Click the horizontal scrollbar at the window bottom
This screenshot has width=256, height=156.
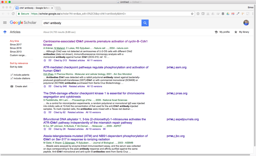(x=125, y=155)
